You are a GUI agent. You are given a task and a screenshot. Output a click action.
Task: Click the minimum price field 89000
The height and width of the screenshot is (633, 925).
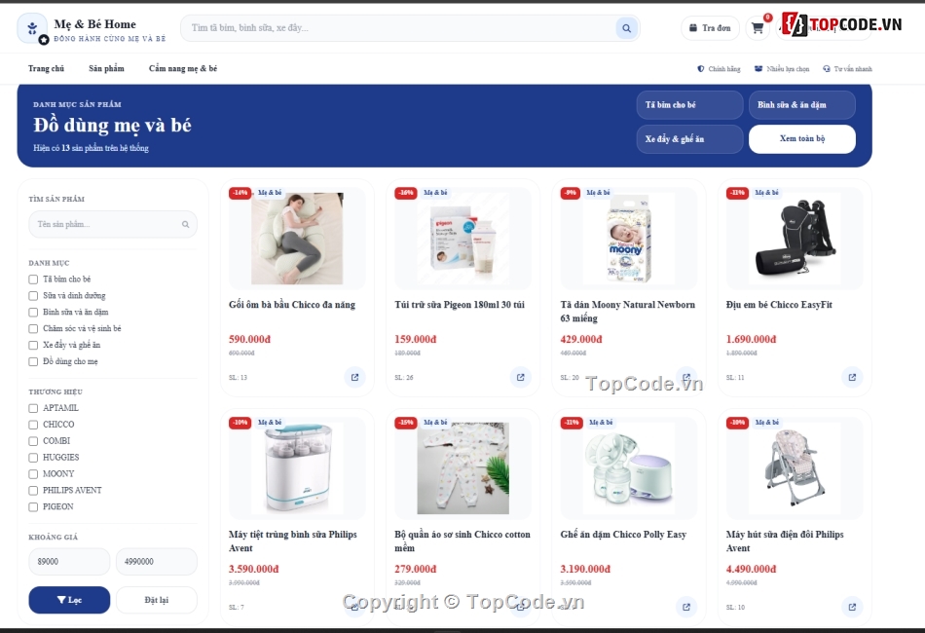tap(69, 562)
